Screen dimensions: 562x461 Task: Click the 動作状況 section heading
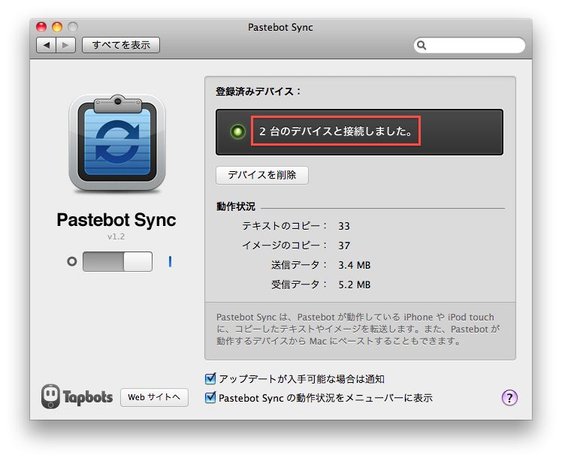(x=235, y=206)
